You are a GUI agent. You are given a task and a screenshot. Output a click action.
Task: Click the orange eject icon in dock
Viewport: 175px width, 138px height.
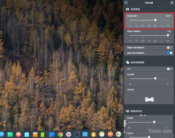pyautogui.click(x=110, y=134)
